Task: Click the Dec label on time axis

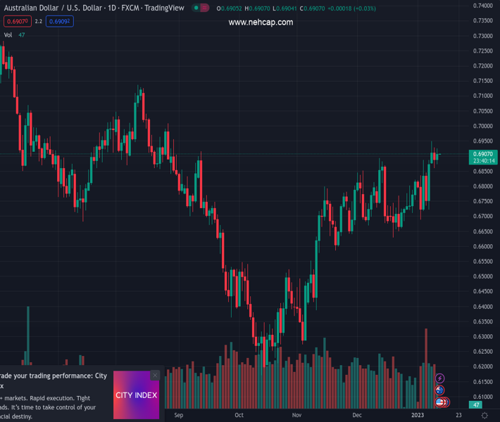Action: [x=357, y=416]
